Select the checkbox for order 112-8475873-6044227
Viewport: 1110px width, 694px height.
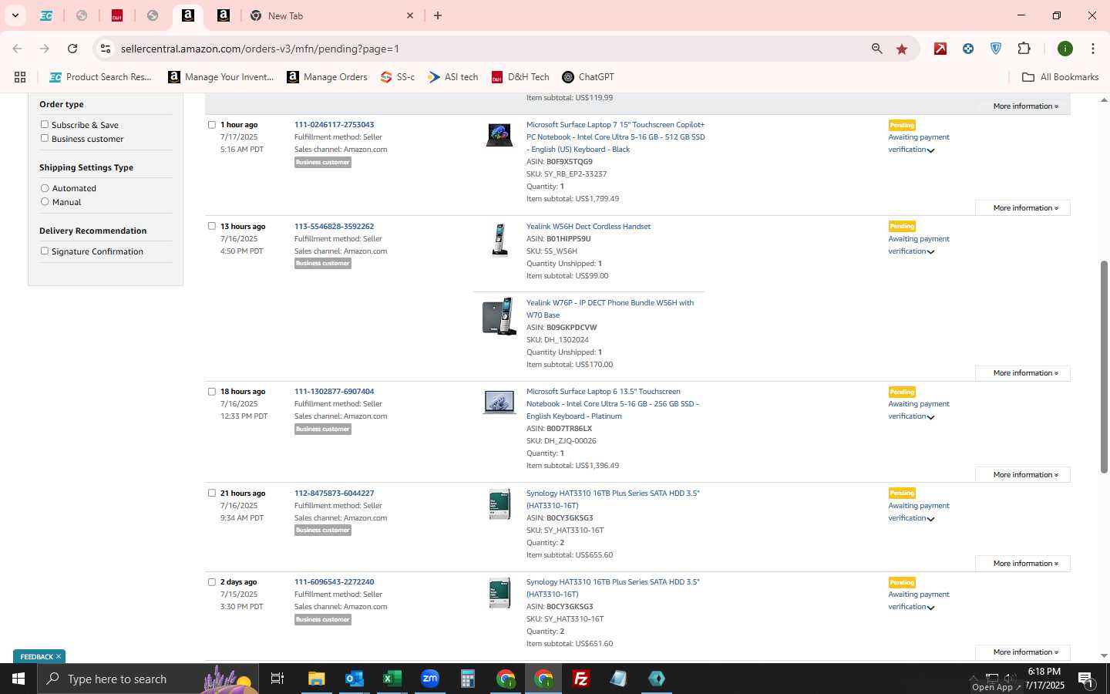click(x=212, y=493)
